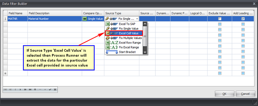Click the source type list scrollbar thumb
Screen dimensions: 258x106
[x=145, y=36]
